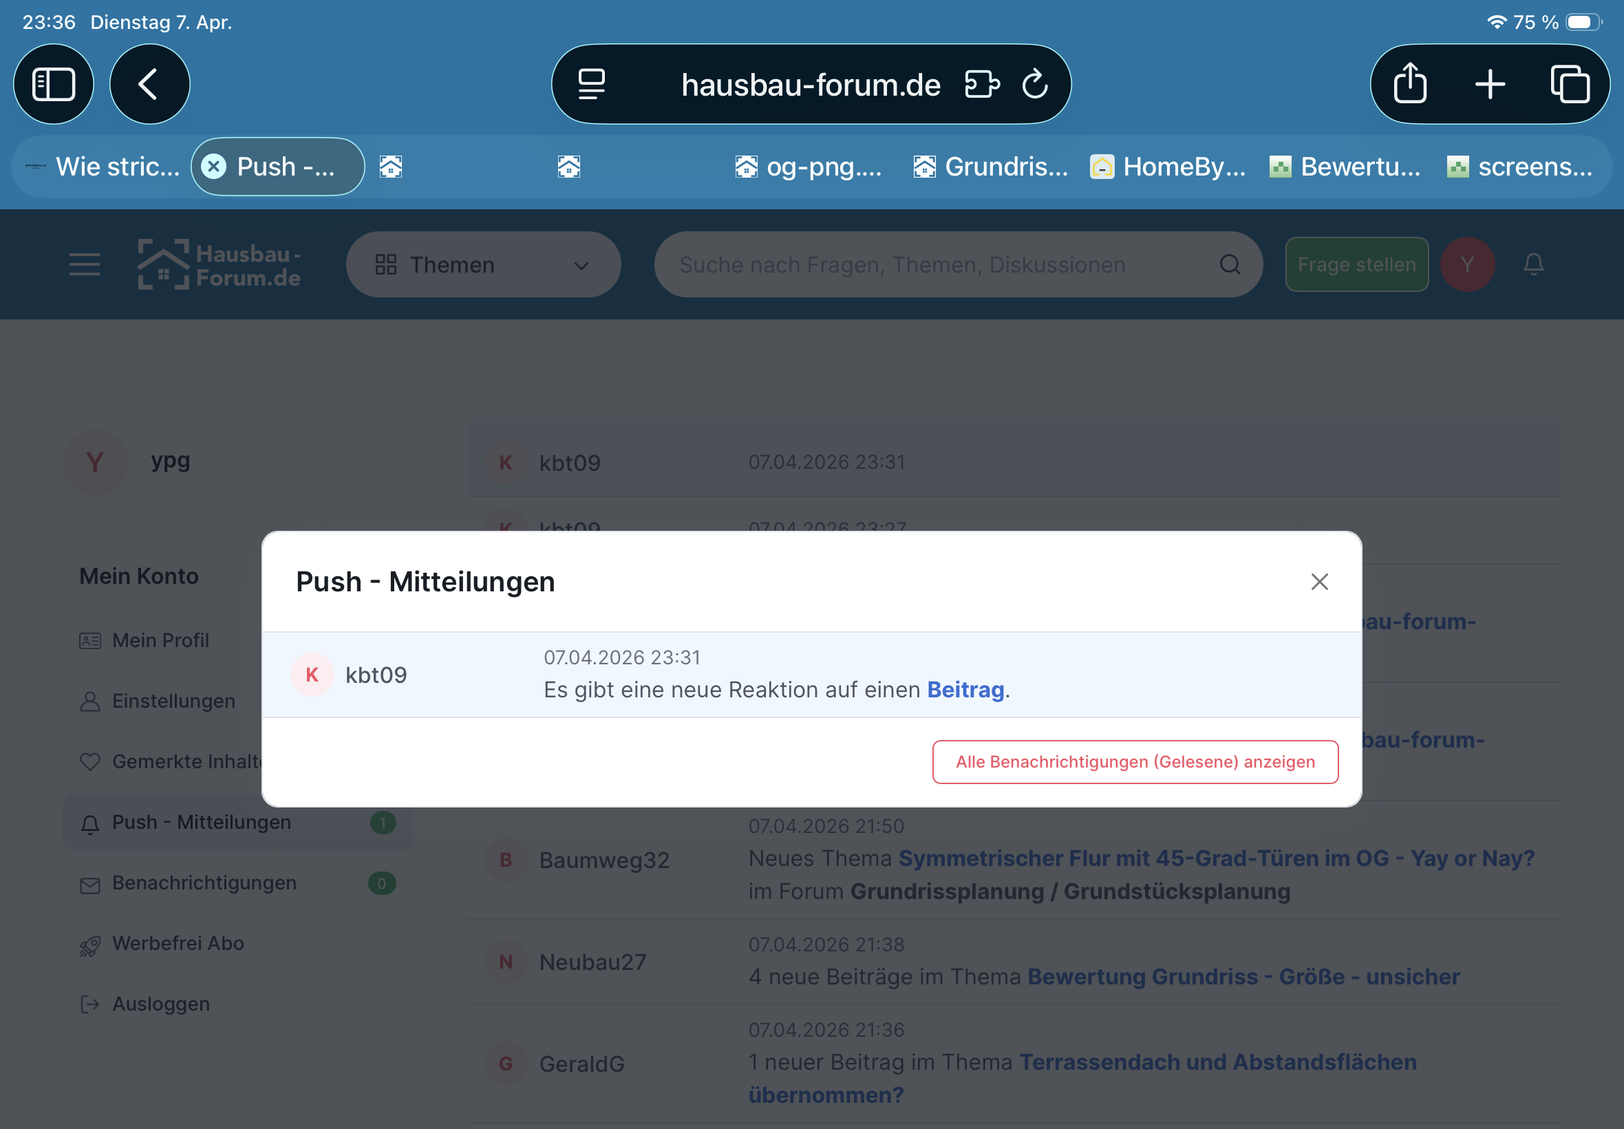
Task: Click the forum search input field
Action: click(x=940, y=264)
